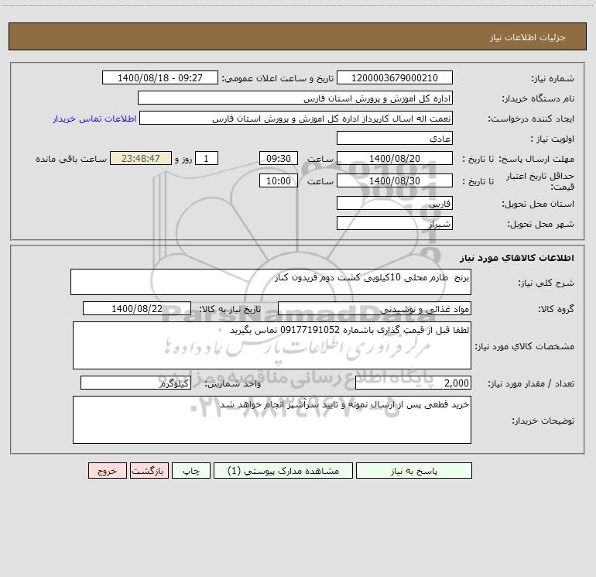The width and height of the screenshot is (596, 577).
Task: Click the 'بازگشت' back button
Action: click(149, 470)
